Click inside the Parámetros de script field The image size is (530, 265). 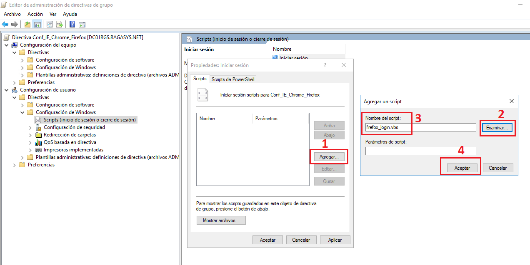(x=420, y=151)
